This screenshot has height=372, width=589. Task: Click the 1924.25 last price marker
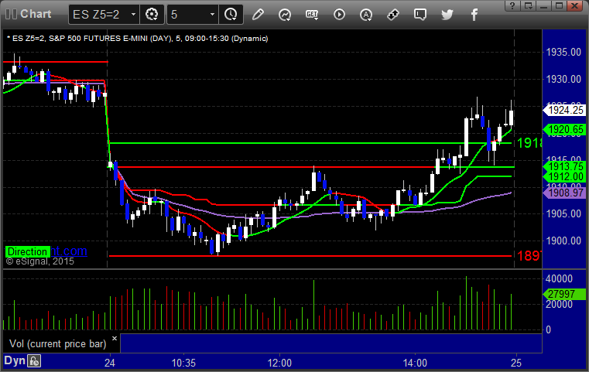pyautogui.click(x=565, y=110)
